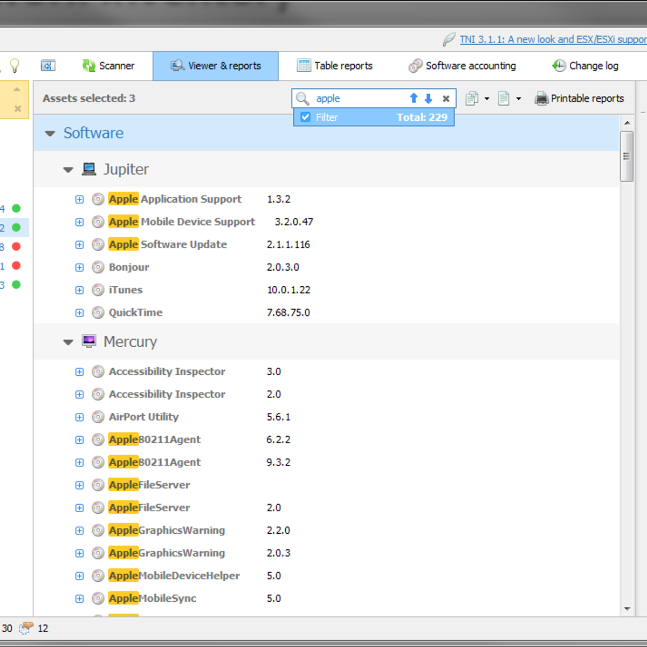Viewport: 647px width, 647px height.
Task: Click the copy report icon
Action: click(x=472, y=98)
